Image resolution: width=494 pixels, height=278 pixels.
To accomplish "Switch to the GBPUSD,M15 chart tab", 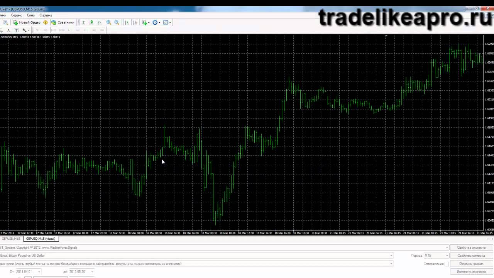I will 11,239.
